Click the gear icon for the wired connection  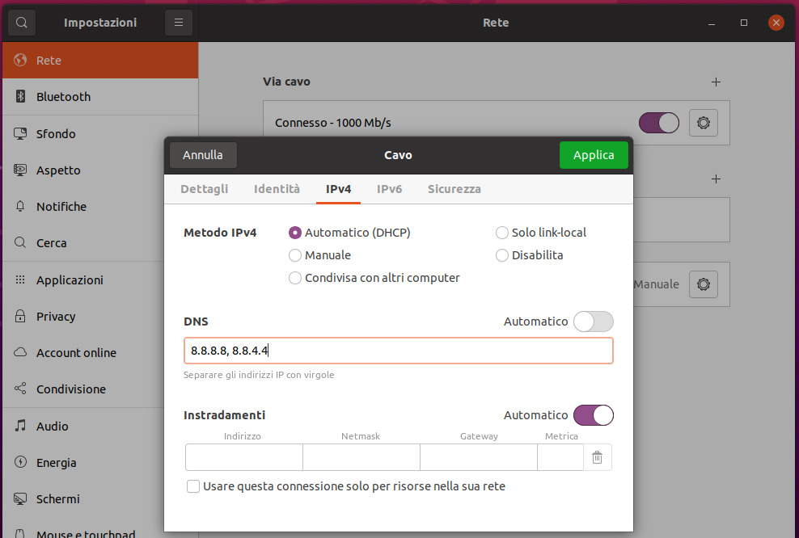point(703,123)
